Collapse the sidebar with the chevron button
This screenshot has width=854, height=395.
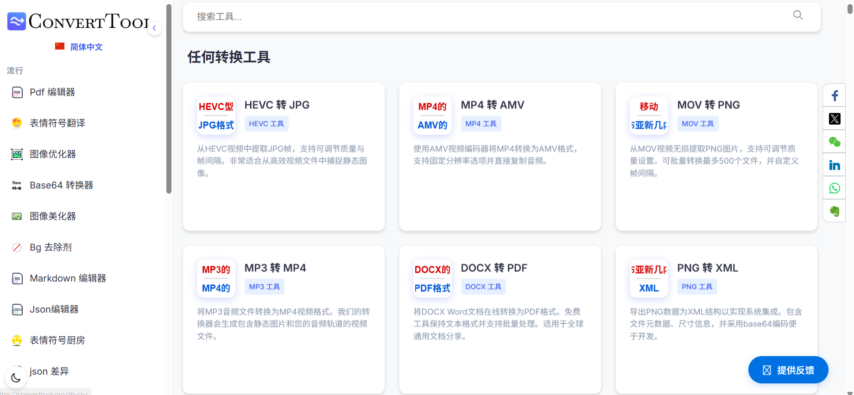pos(154,28)
